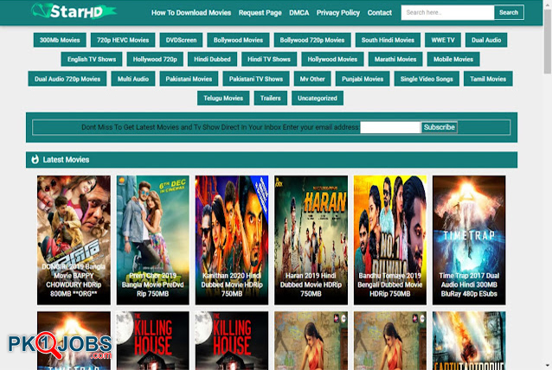Focus the Search here input field

click(x=447, y=12)
